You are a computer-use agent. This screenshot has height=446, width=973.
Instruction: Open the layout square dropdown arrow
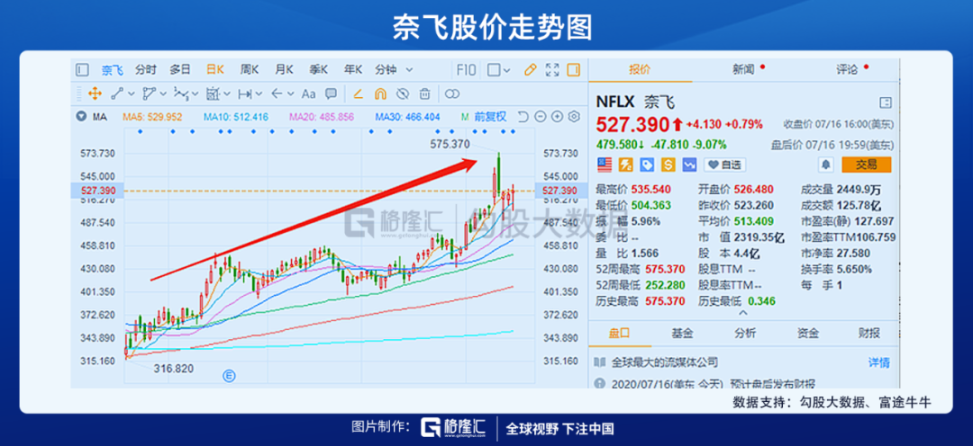pos(506,71)
